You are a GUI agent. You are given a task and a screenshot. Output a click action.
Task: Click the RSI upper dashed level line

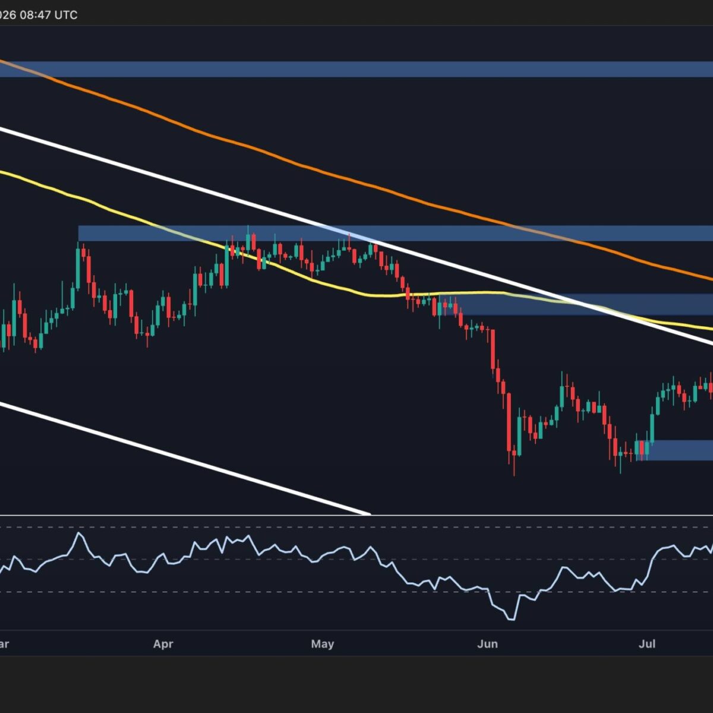click(356, 526)
